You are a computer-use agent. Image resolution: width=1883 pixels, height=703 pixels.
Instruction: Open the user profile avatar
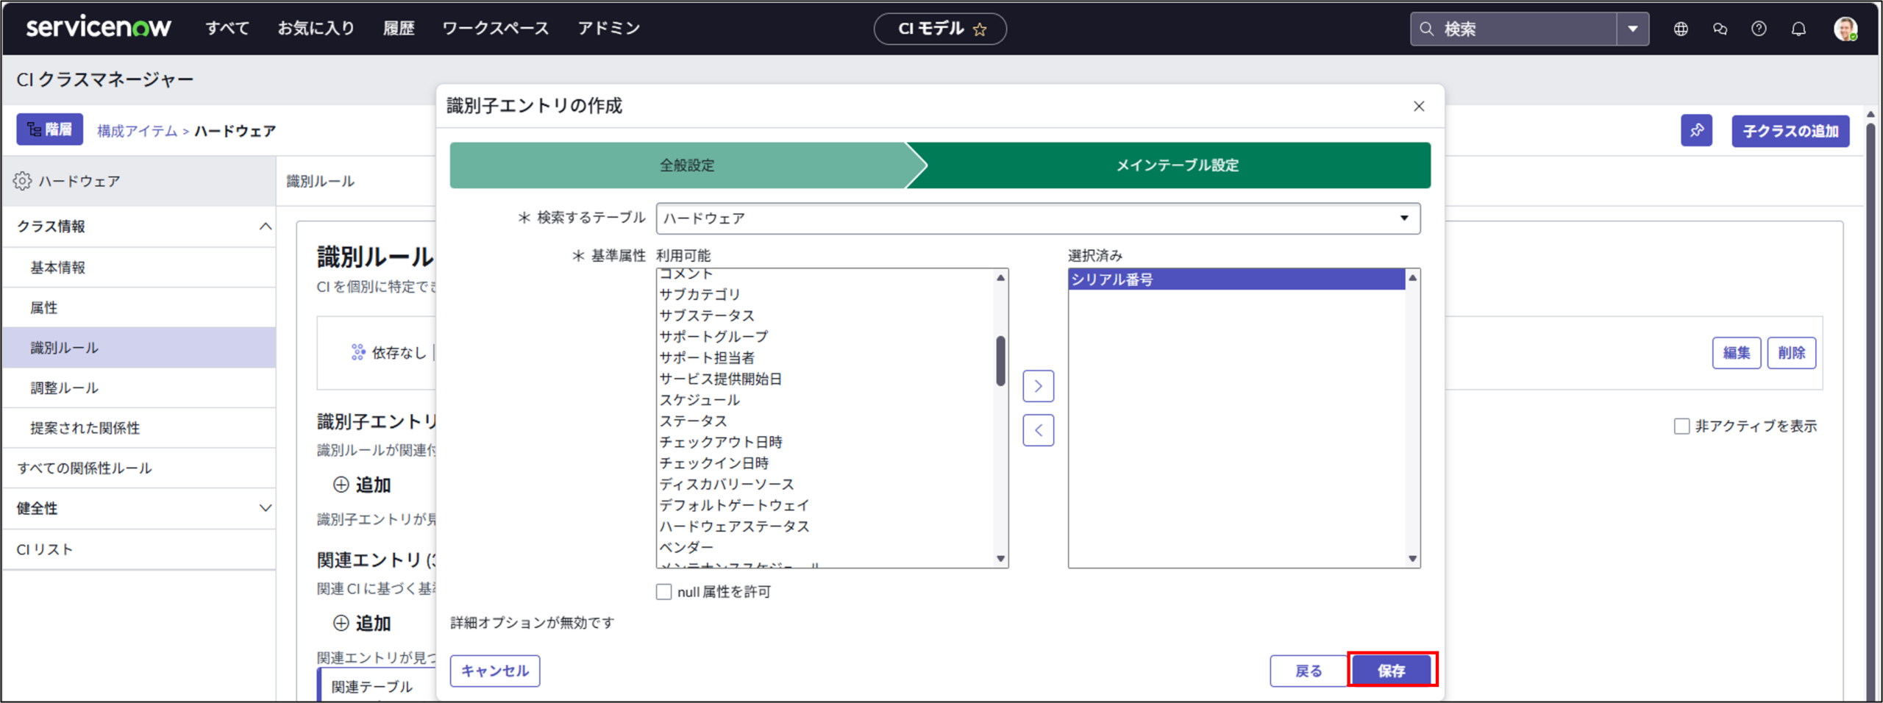(1845, 29)
